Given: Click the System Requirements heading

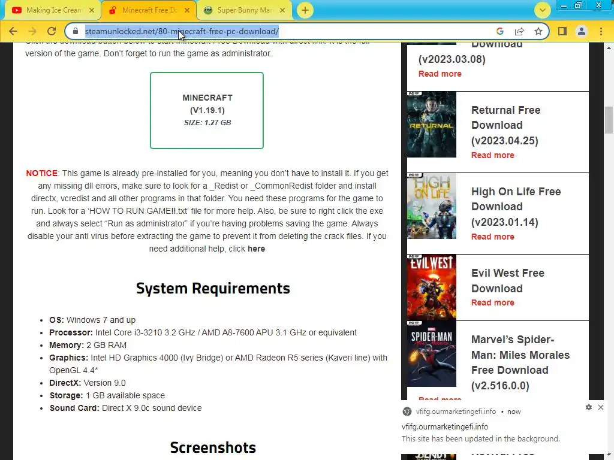Looking at the screenshot, I should [213, 288].
